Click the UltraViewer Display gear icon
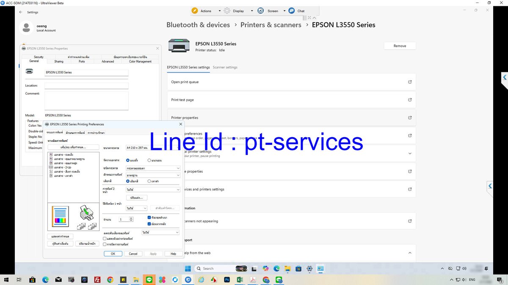 [x=227, y=11]
